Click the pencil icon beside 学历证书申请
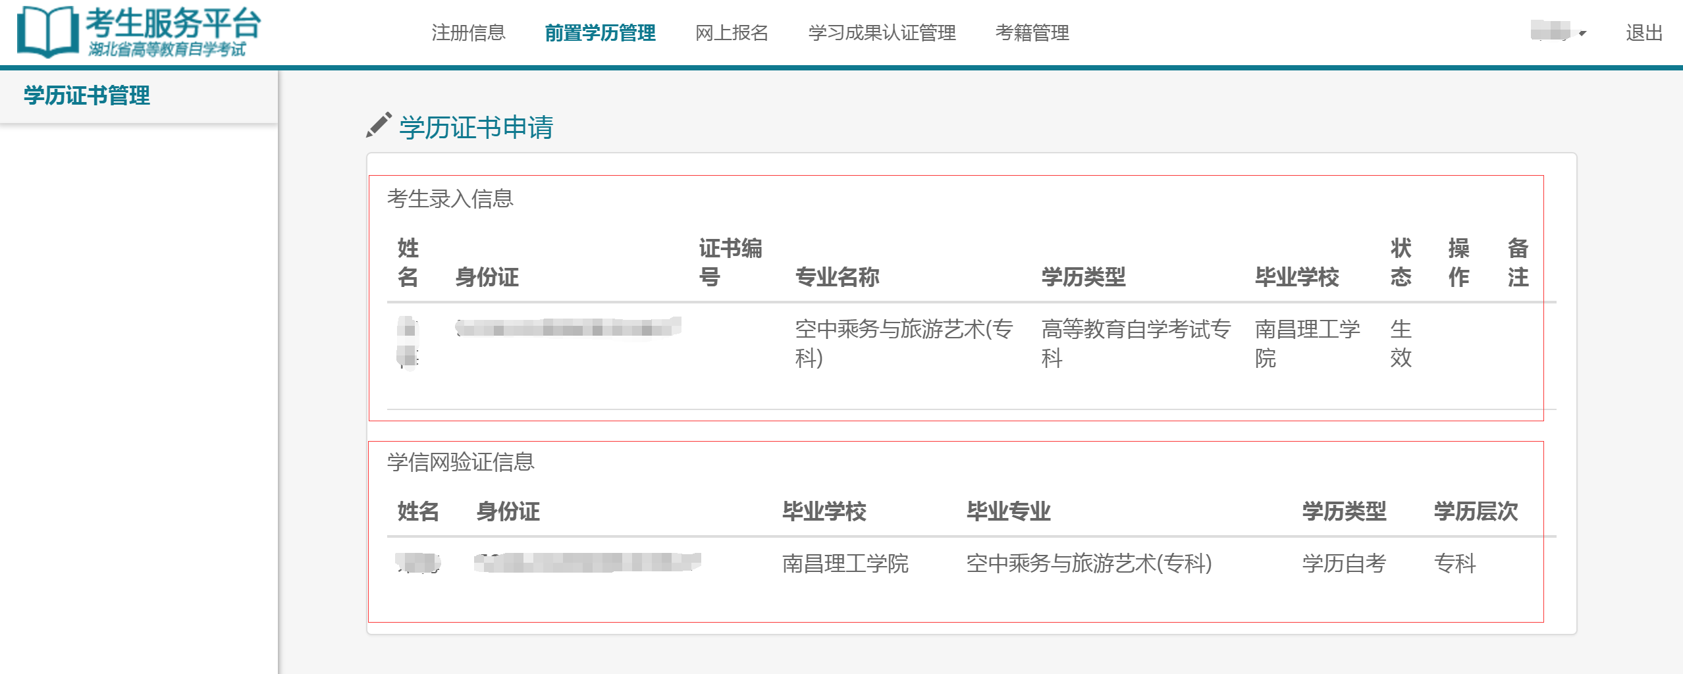Image resolution: width=1683 pixels, height=674 pixels. pyautogui.click(x=378, y=125)
